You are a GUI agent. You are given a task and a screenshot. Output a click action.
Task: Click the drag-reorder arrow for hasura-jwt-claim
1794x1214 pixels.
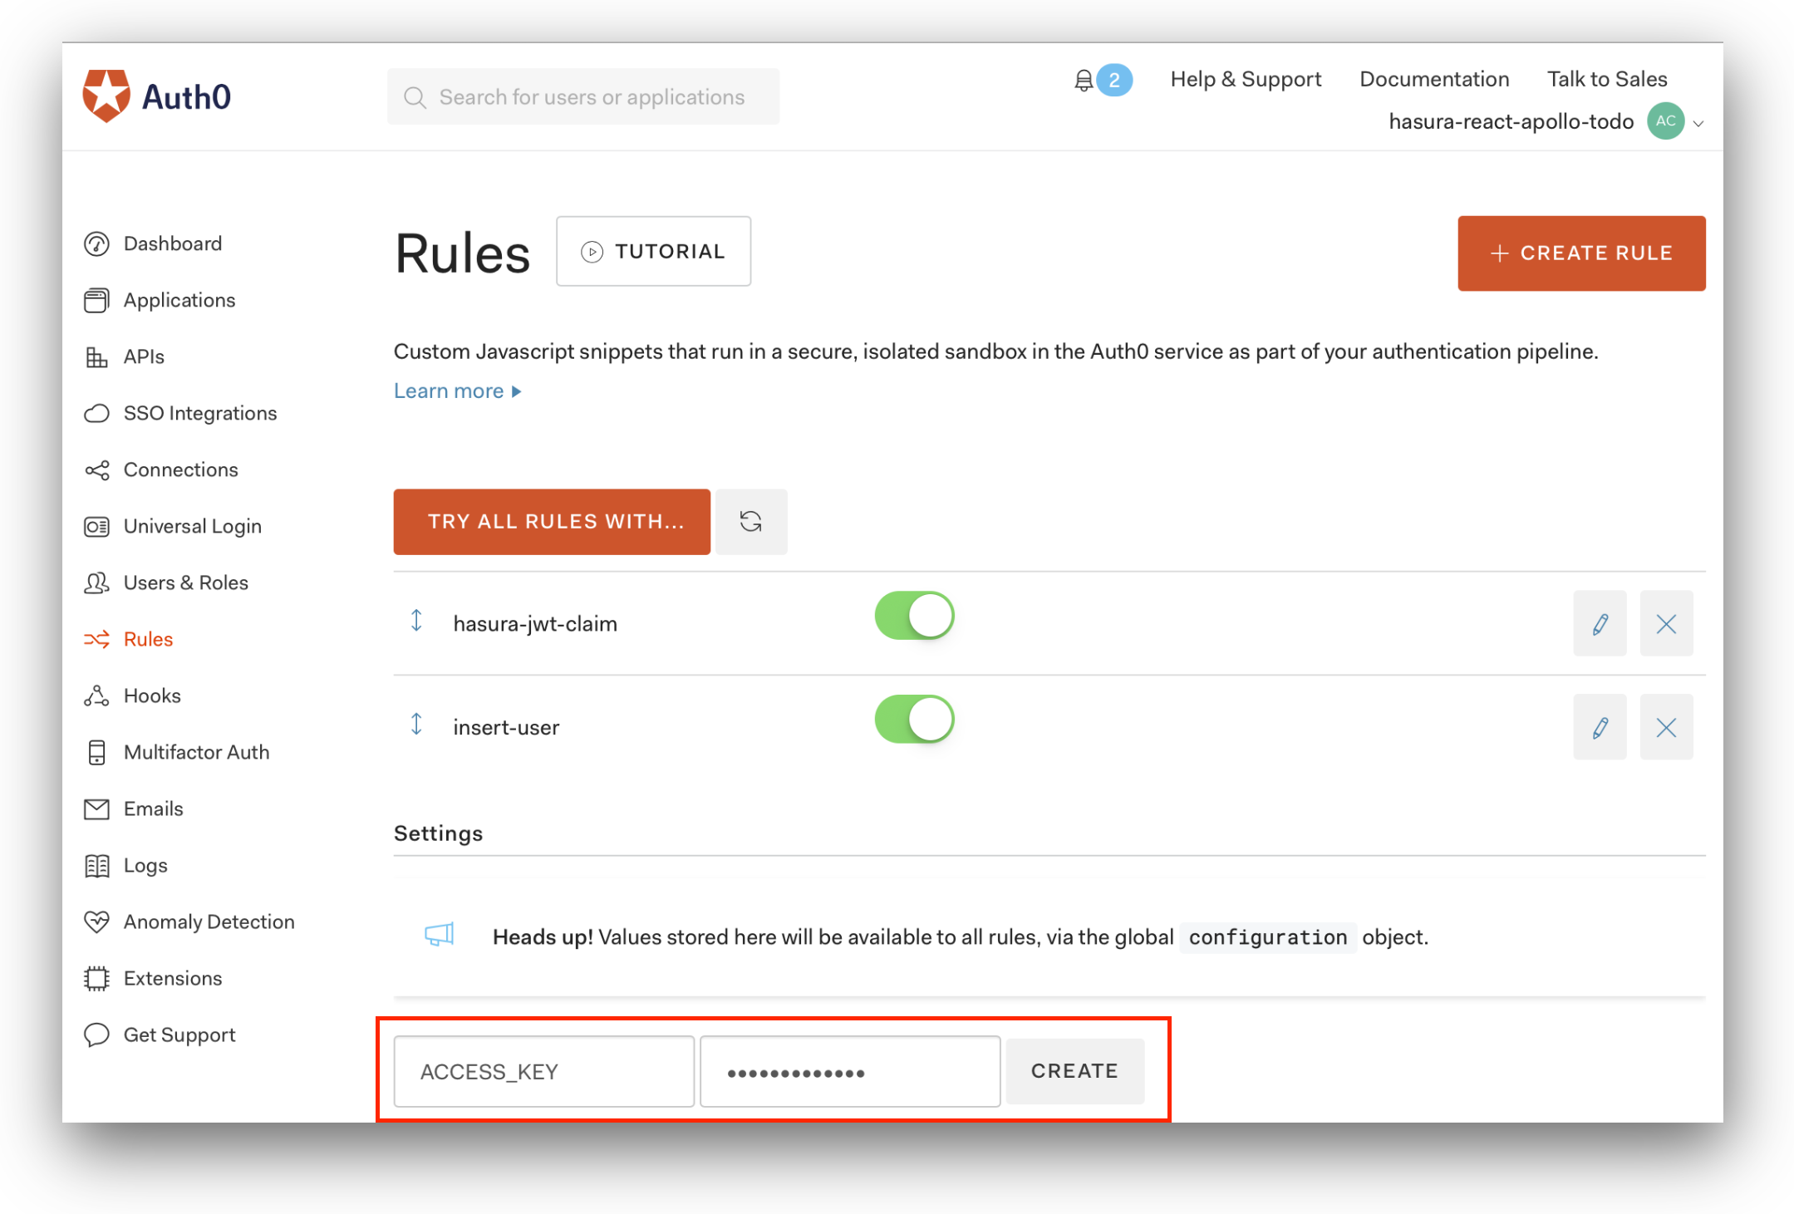tap(416, 621)
